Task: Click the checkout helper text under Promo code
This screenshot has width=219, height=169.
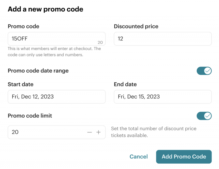Action: (x=54, y=52)
